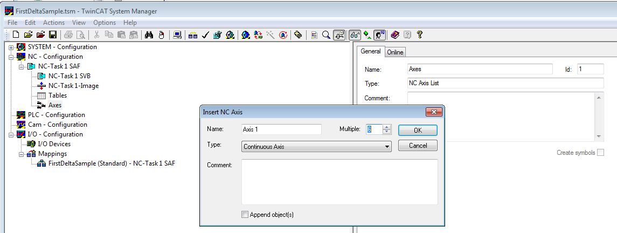The width and height of the screenshot is (617, 233).
Task: Open the File menu
Action: coord(12,23)
